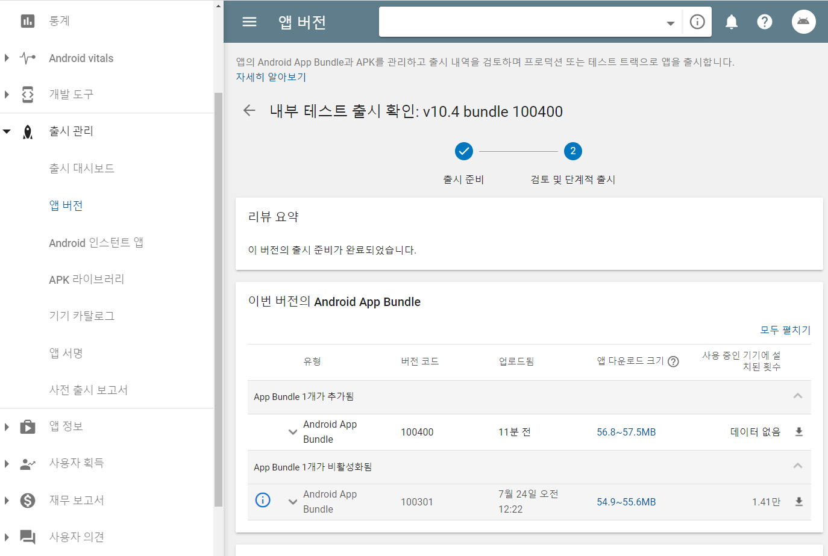This screenshot has height=556, width=828.
Task: Click the 11분 전 upload time
Action: (515, 432)
